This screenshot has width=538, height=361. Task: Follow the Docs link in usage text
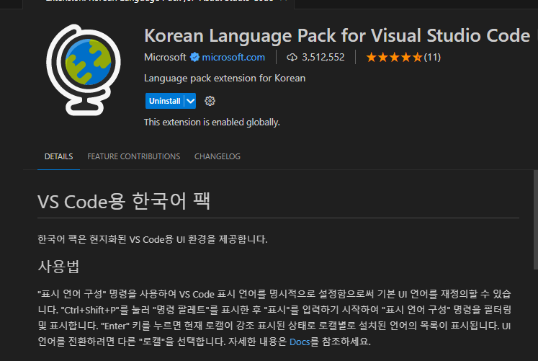(x=300, y=342)
